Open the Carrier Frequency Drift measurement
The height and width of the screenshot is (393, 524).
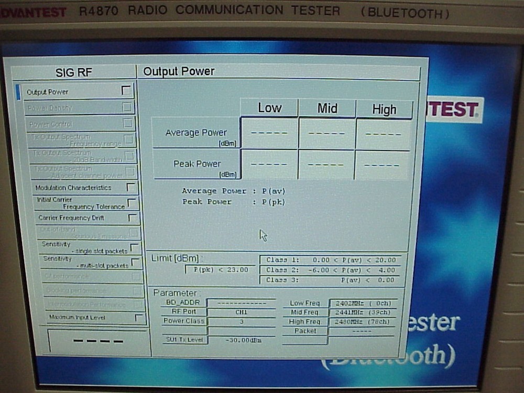click(71, 219)
